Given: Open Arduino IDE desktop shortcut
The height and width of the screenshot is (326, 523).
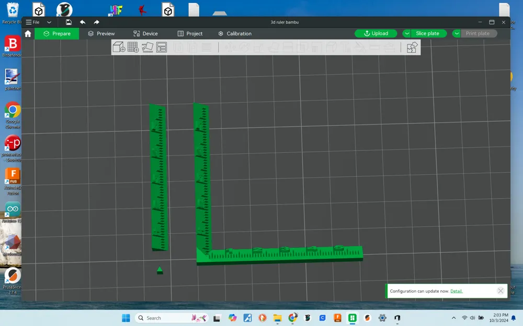Looking at the screenshot, I should coord(13,212).
